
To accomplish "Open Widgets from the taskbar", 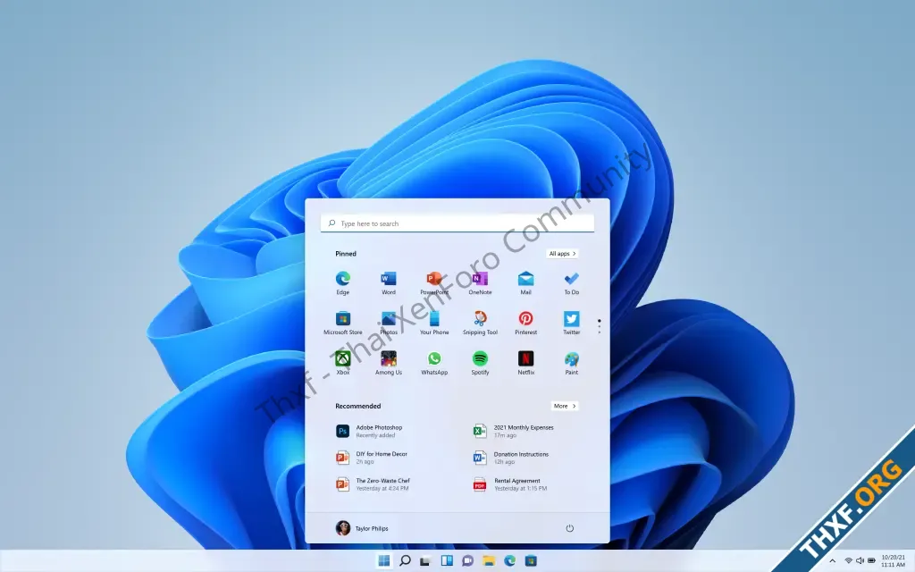I will tap(447, 561).
